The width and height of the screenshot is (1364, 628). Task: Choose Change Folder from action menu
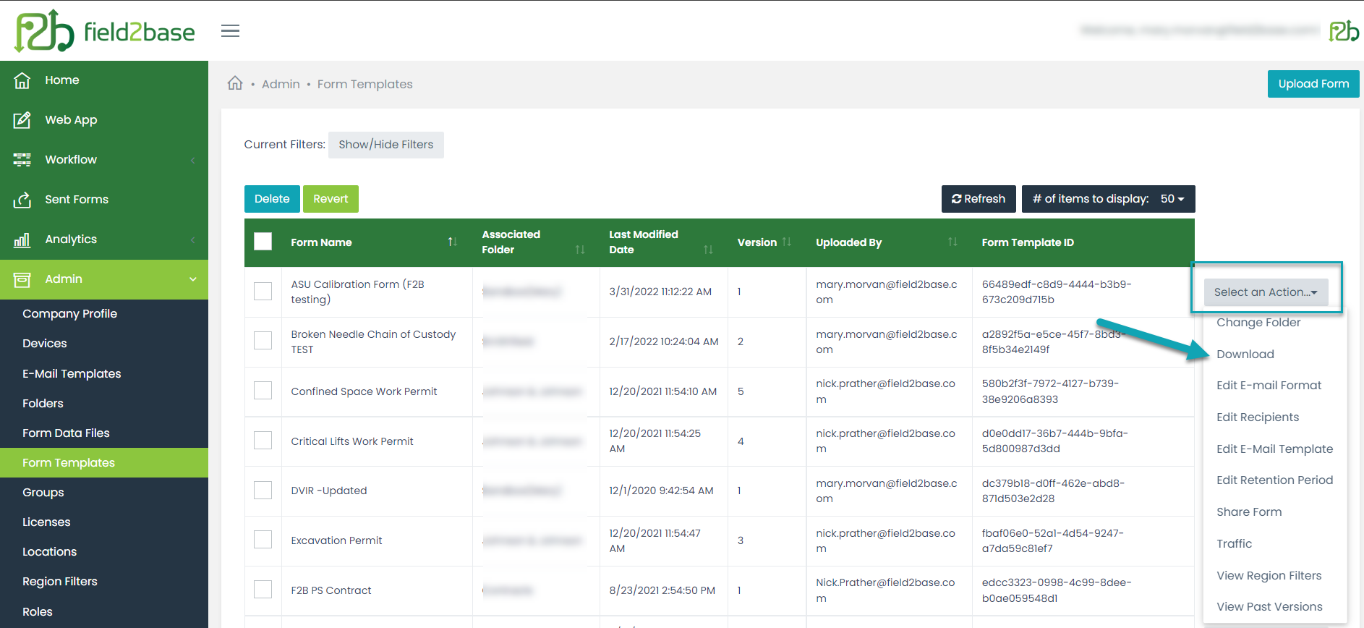[x=1258, y=323]
